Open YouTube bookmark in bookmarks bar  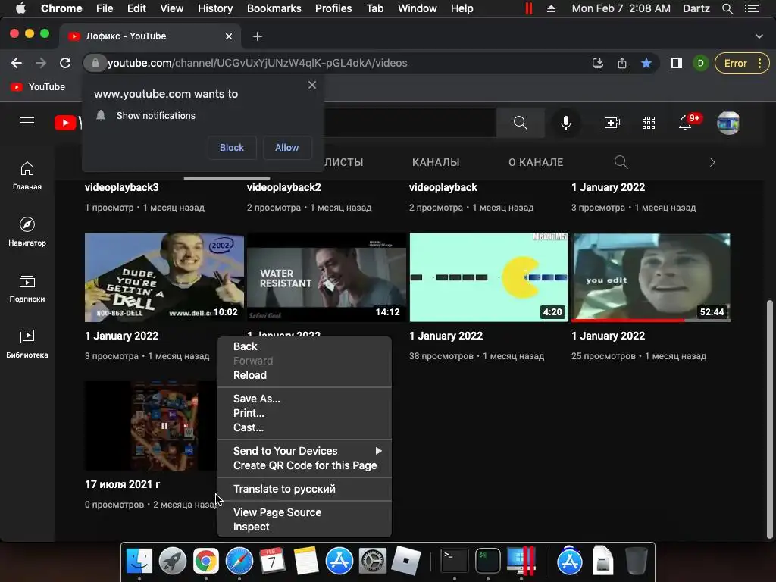38,87
